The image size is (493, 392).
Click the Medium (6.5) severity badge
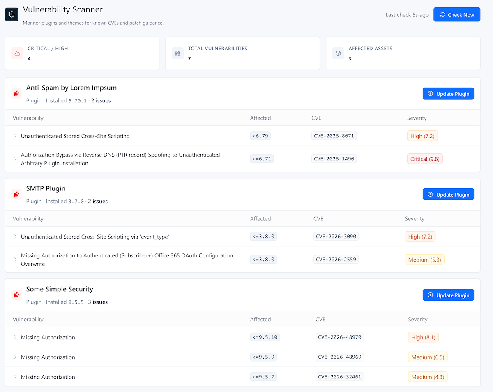point(428,357)
